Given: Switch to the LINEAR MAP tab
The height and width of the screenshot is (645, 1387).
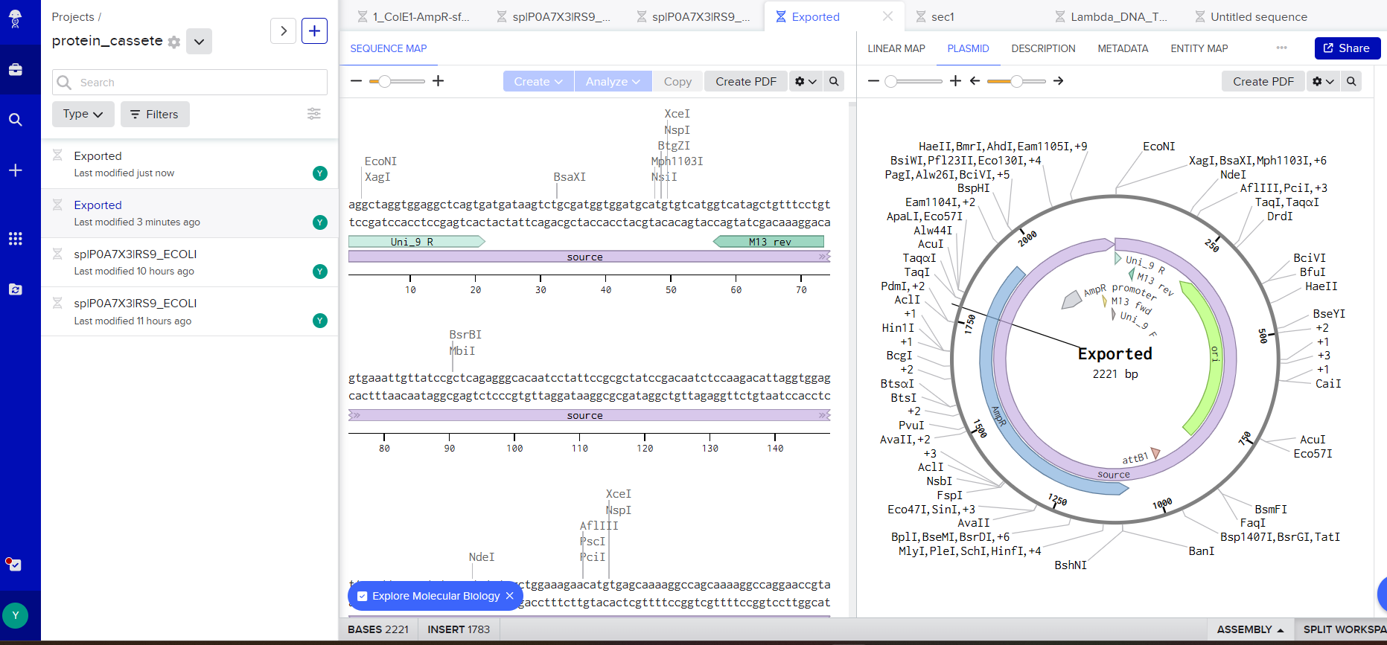Looking at the screenshot, I should (896, 48).
